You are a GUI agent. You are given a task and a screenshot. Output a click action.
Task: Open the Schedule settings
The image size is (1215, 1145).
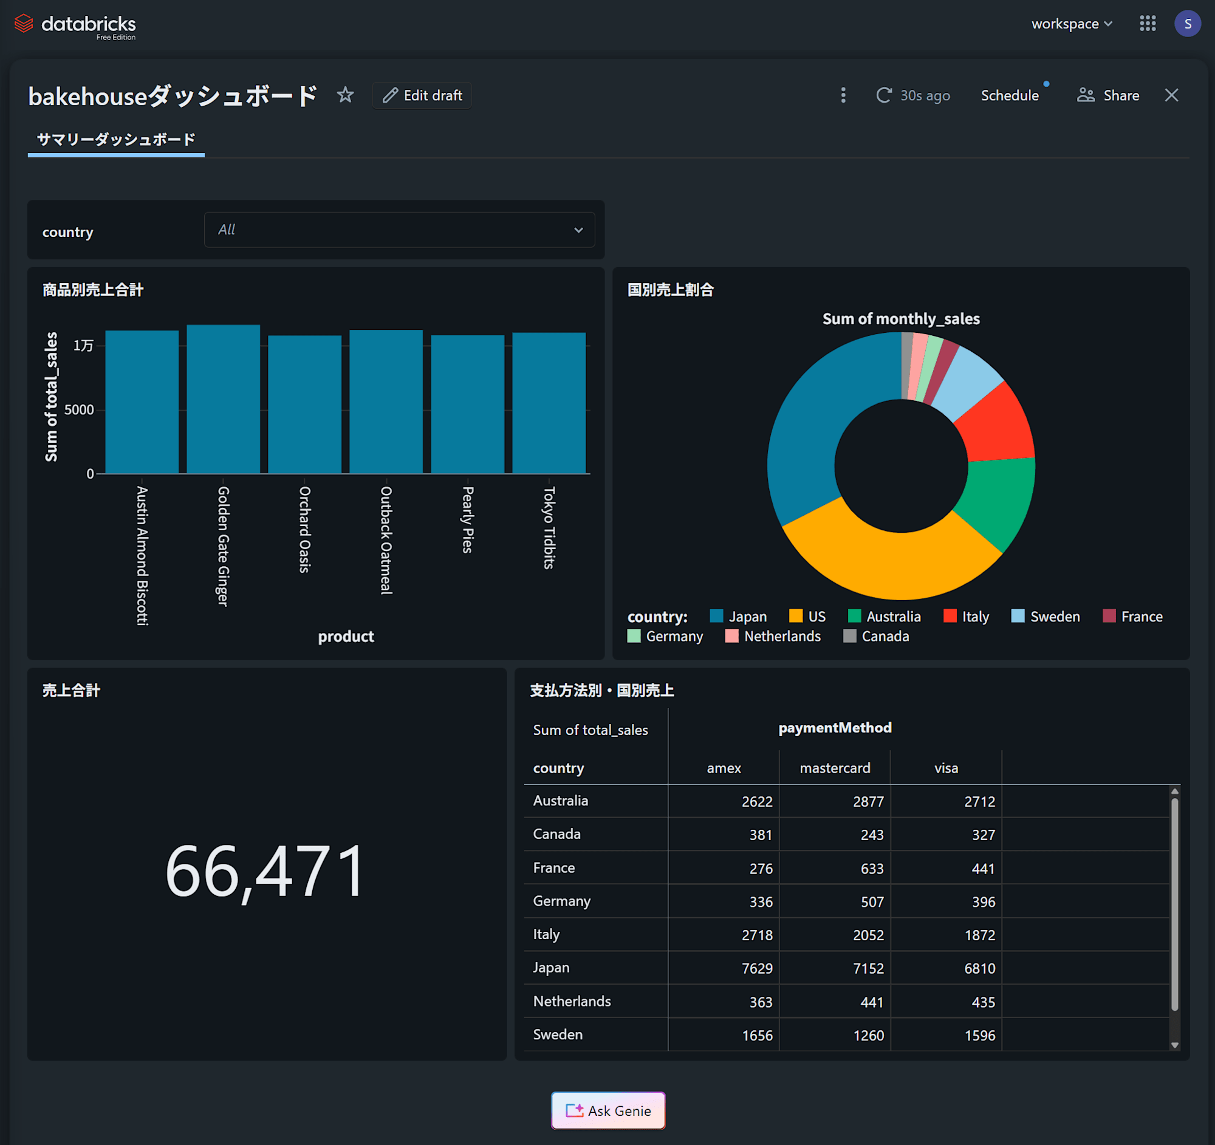pos(1010,95)
